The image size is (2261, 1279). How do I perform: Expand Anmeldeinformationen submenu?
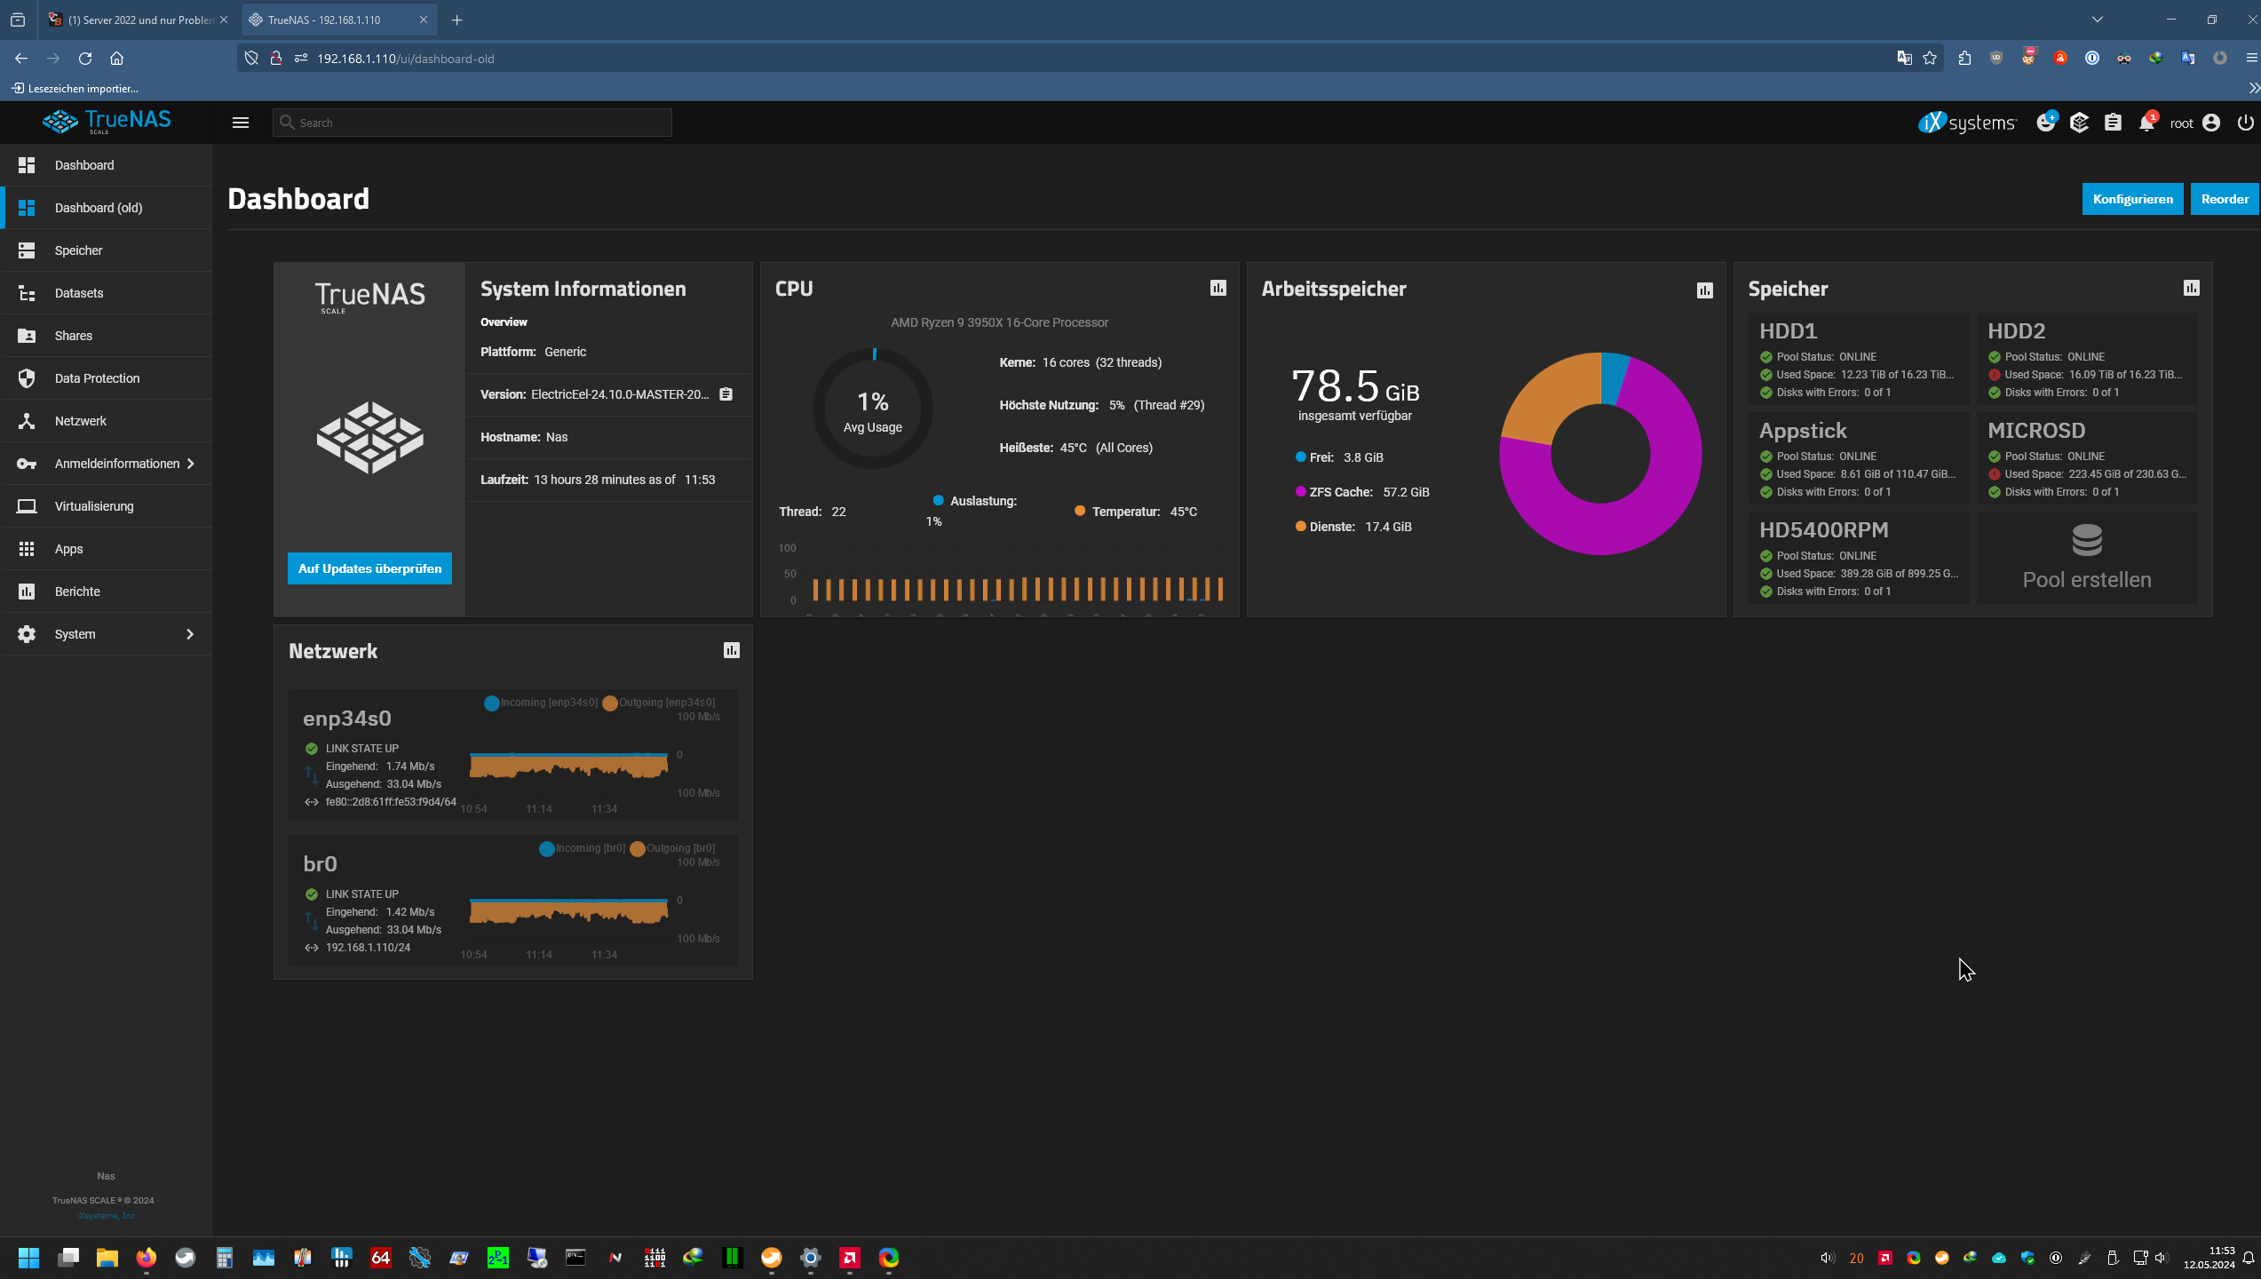point(190,463)
